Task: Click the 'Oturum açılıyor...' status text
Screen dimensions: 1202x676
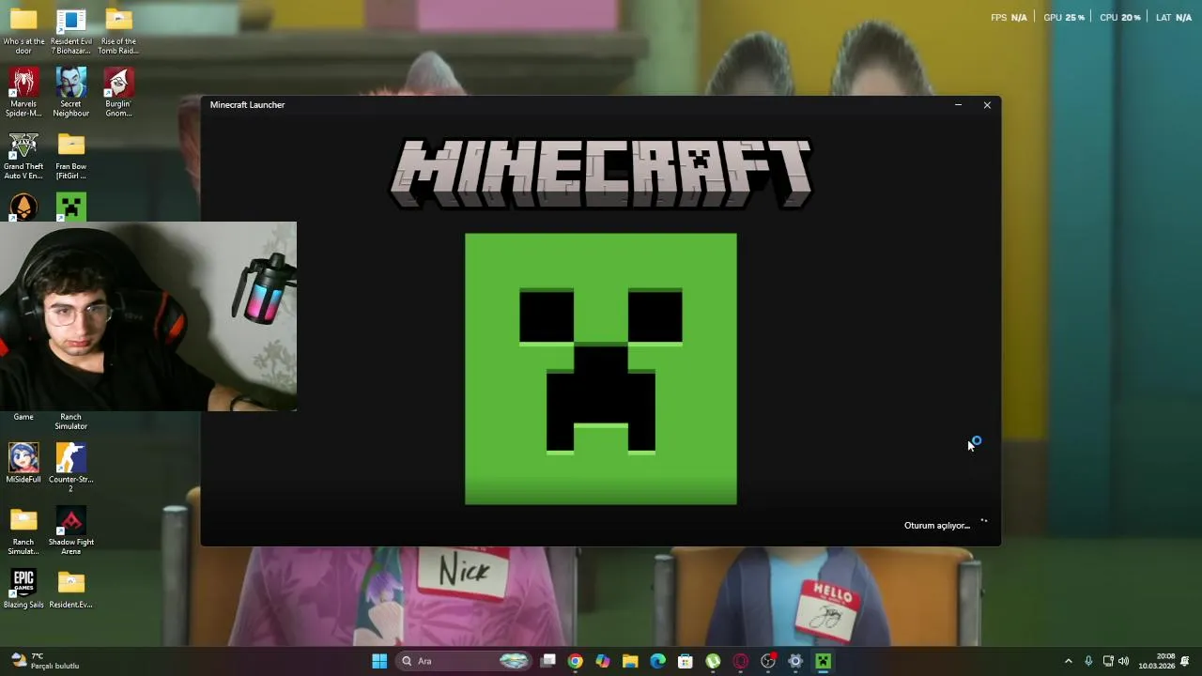Action: pyautogui.click(x=936, y=526)
